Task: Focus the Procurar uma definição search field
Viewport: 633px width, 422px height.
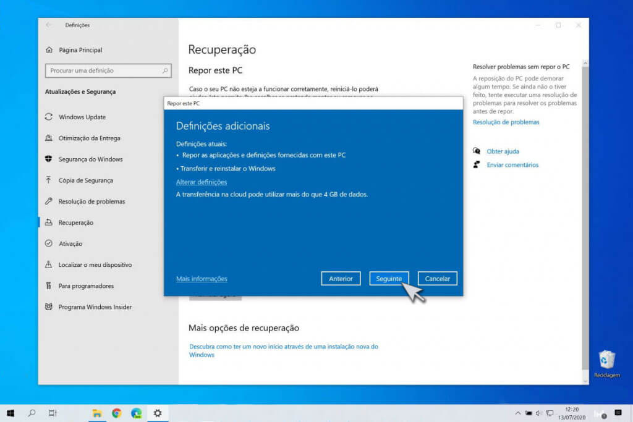Action: tap(108, 70)
